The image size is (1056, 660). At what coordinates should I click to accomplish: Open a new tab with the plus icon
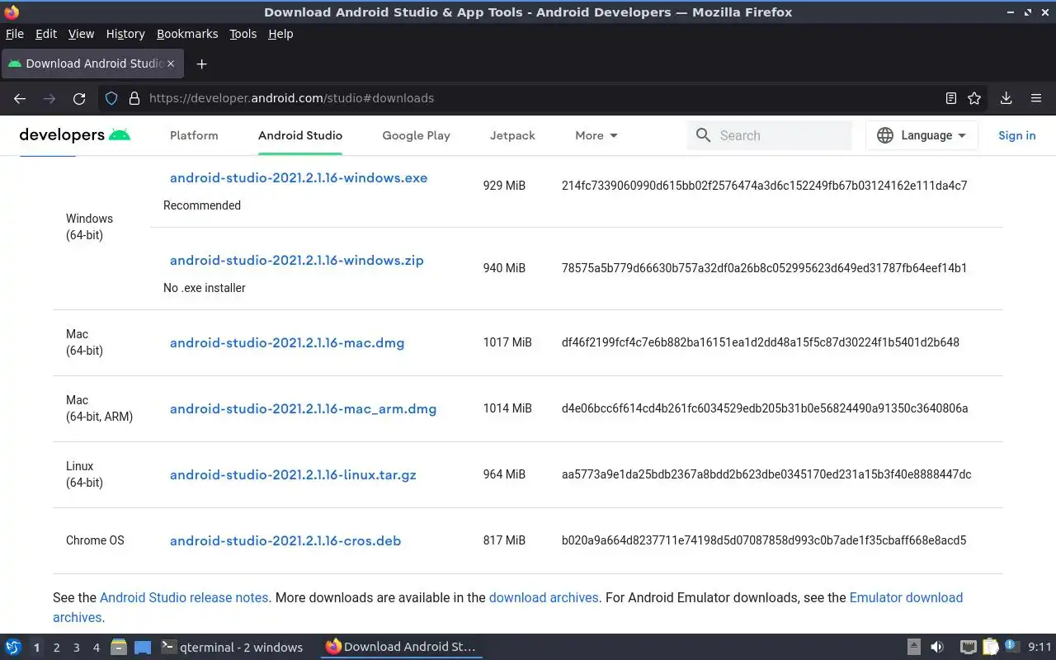coord(201,64)
